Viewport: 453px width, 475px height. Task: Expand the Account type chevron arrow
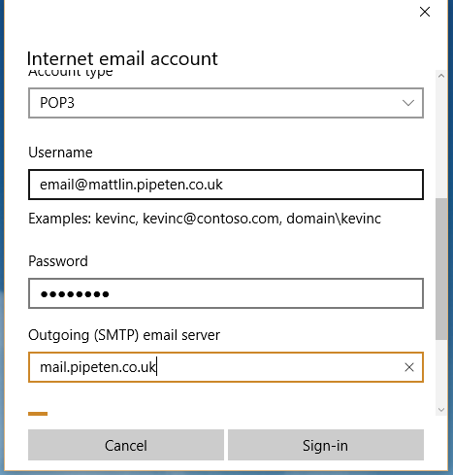tap(408, 103)
